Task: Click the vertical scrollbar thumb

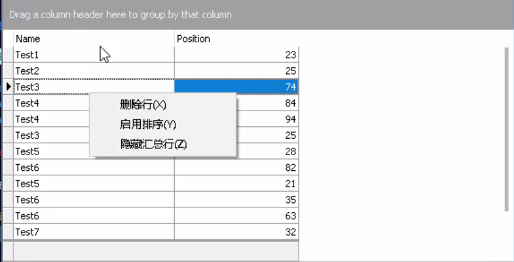Action: pyautogui.click(x=506, y=129)
